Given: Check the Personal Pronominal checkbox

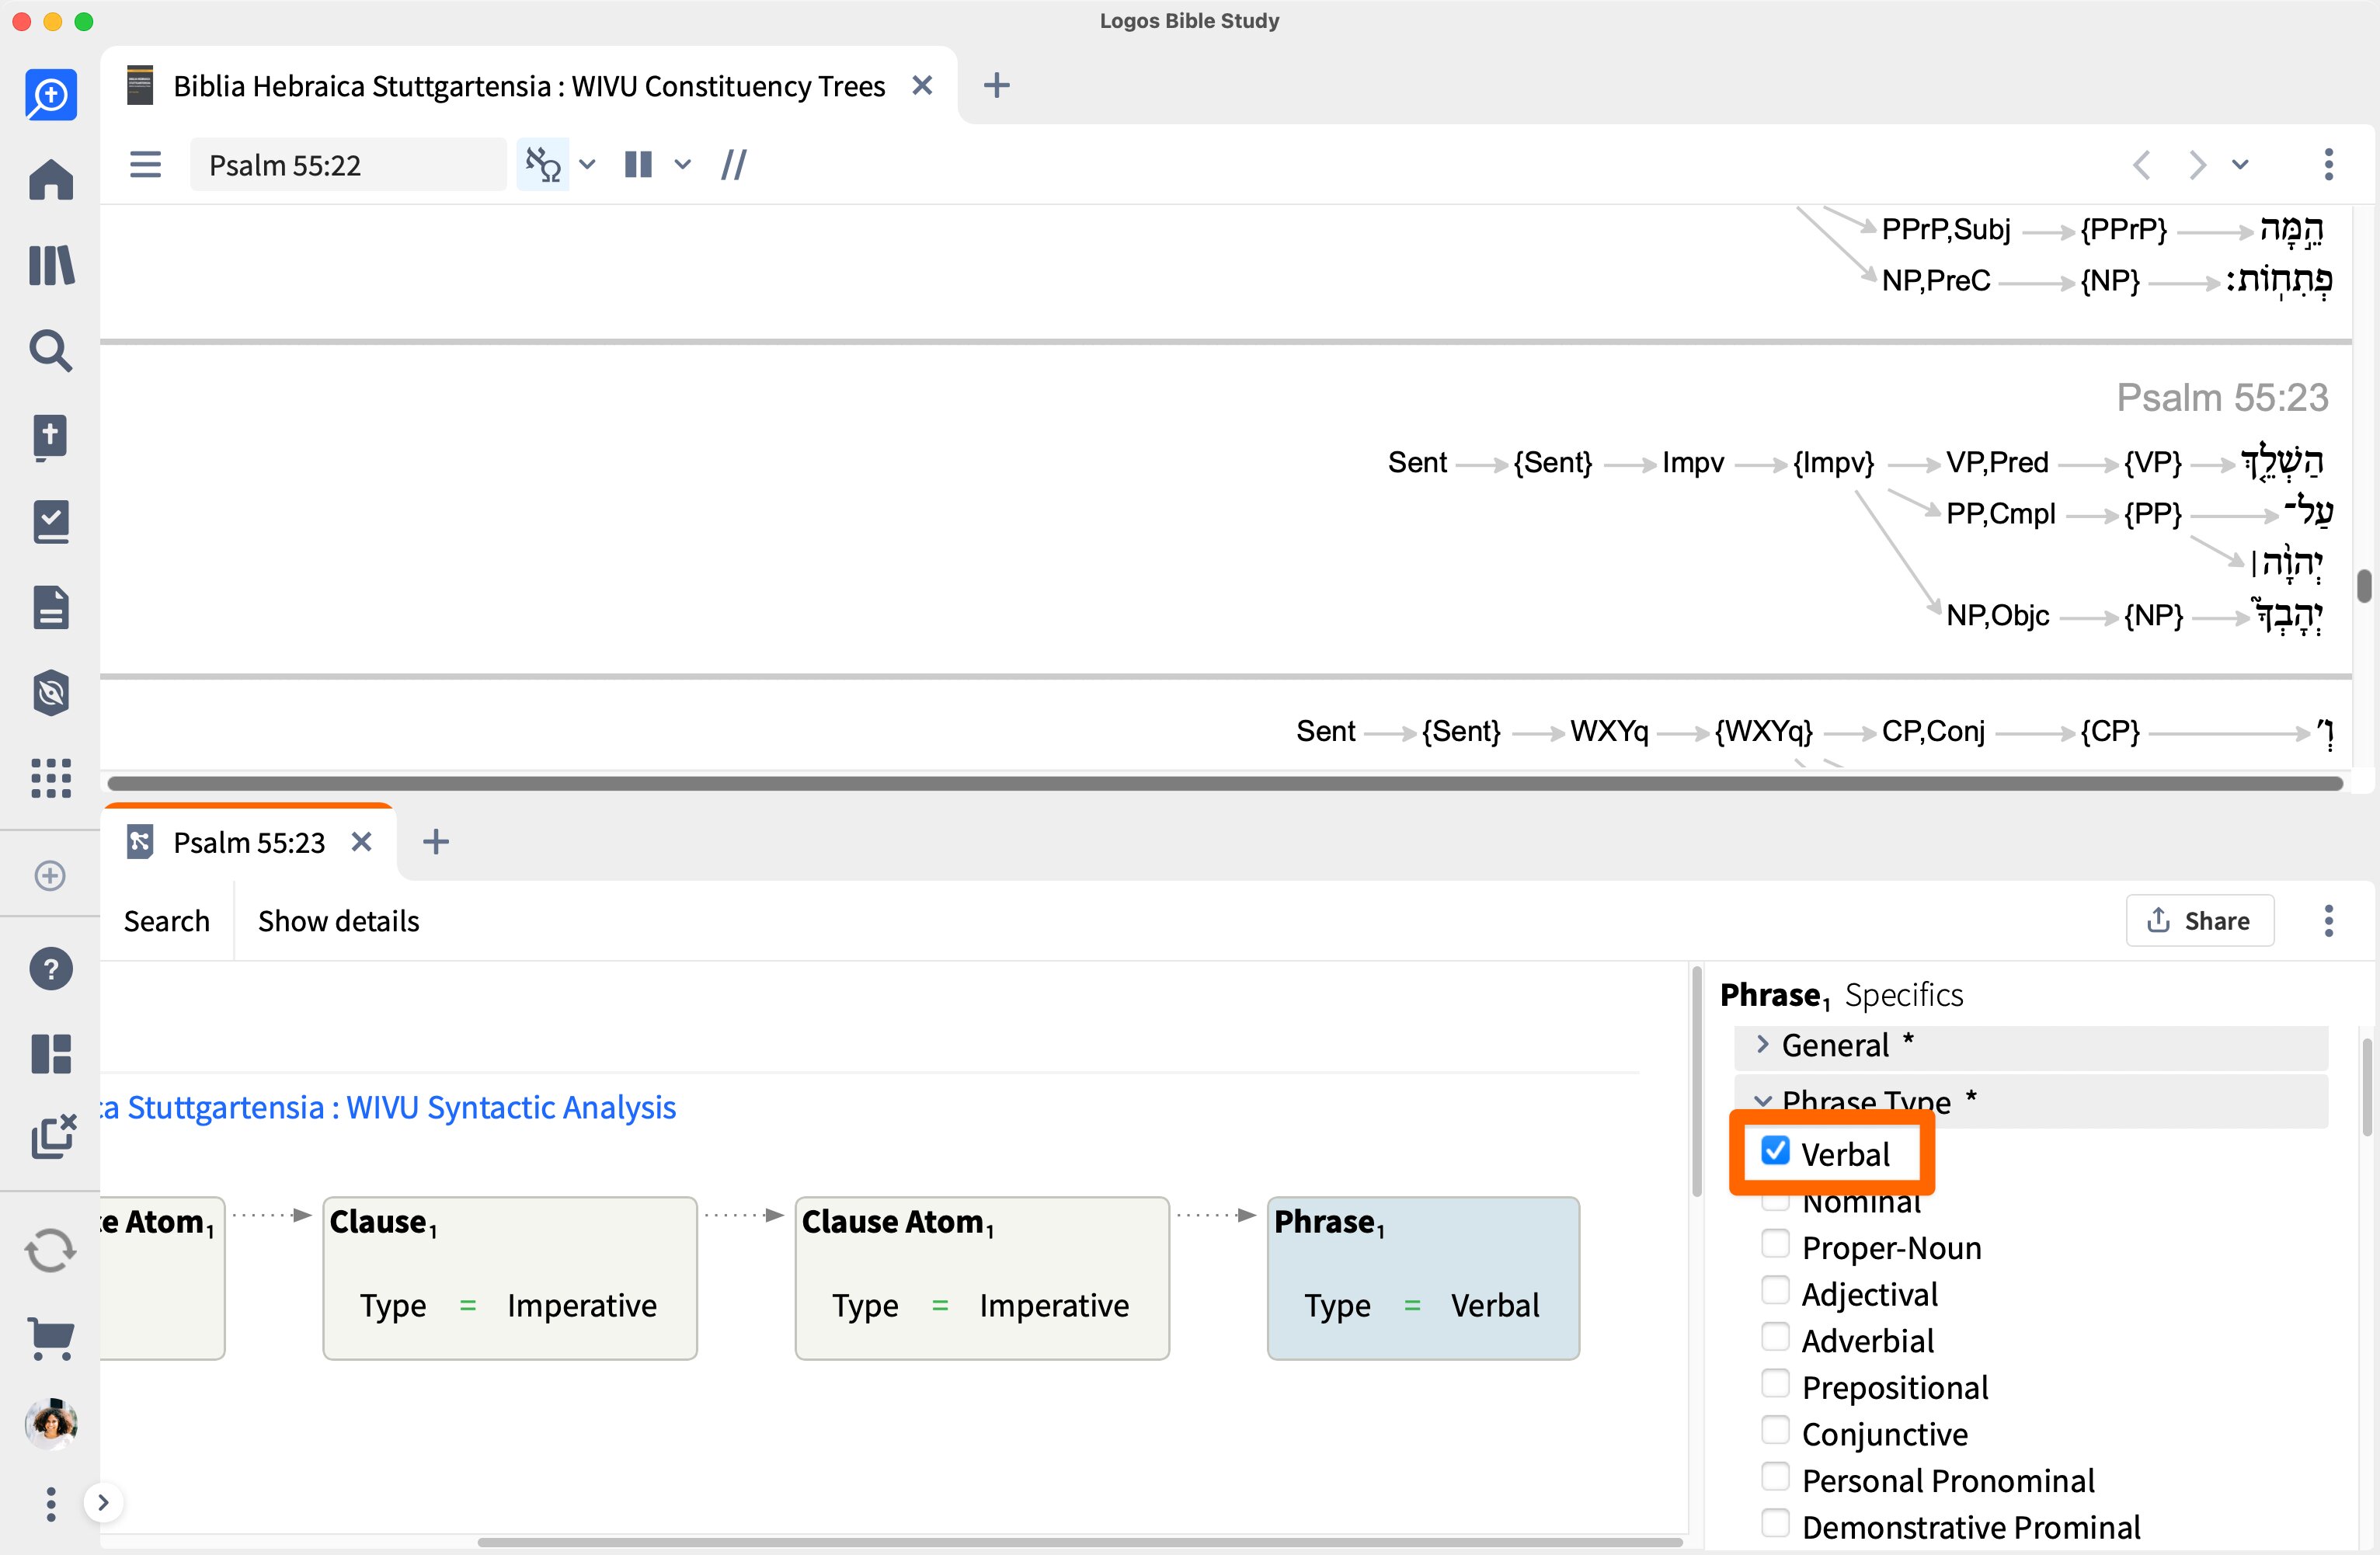Looking at the screenshot, I should (1776, 1477).
